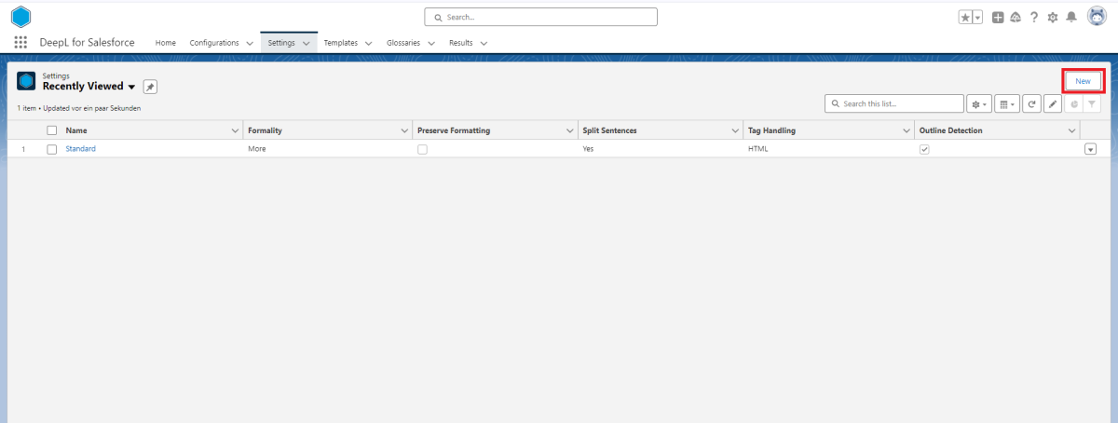Tick the select-all checkbox in header row
Screen dimensions: 1118x423
52,130
